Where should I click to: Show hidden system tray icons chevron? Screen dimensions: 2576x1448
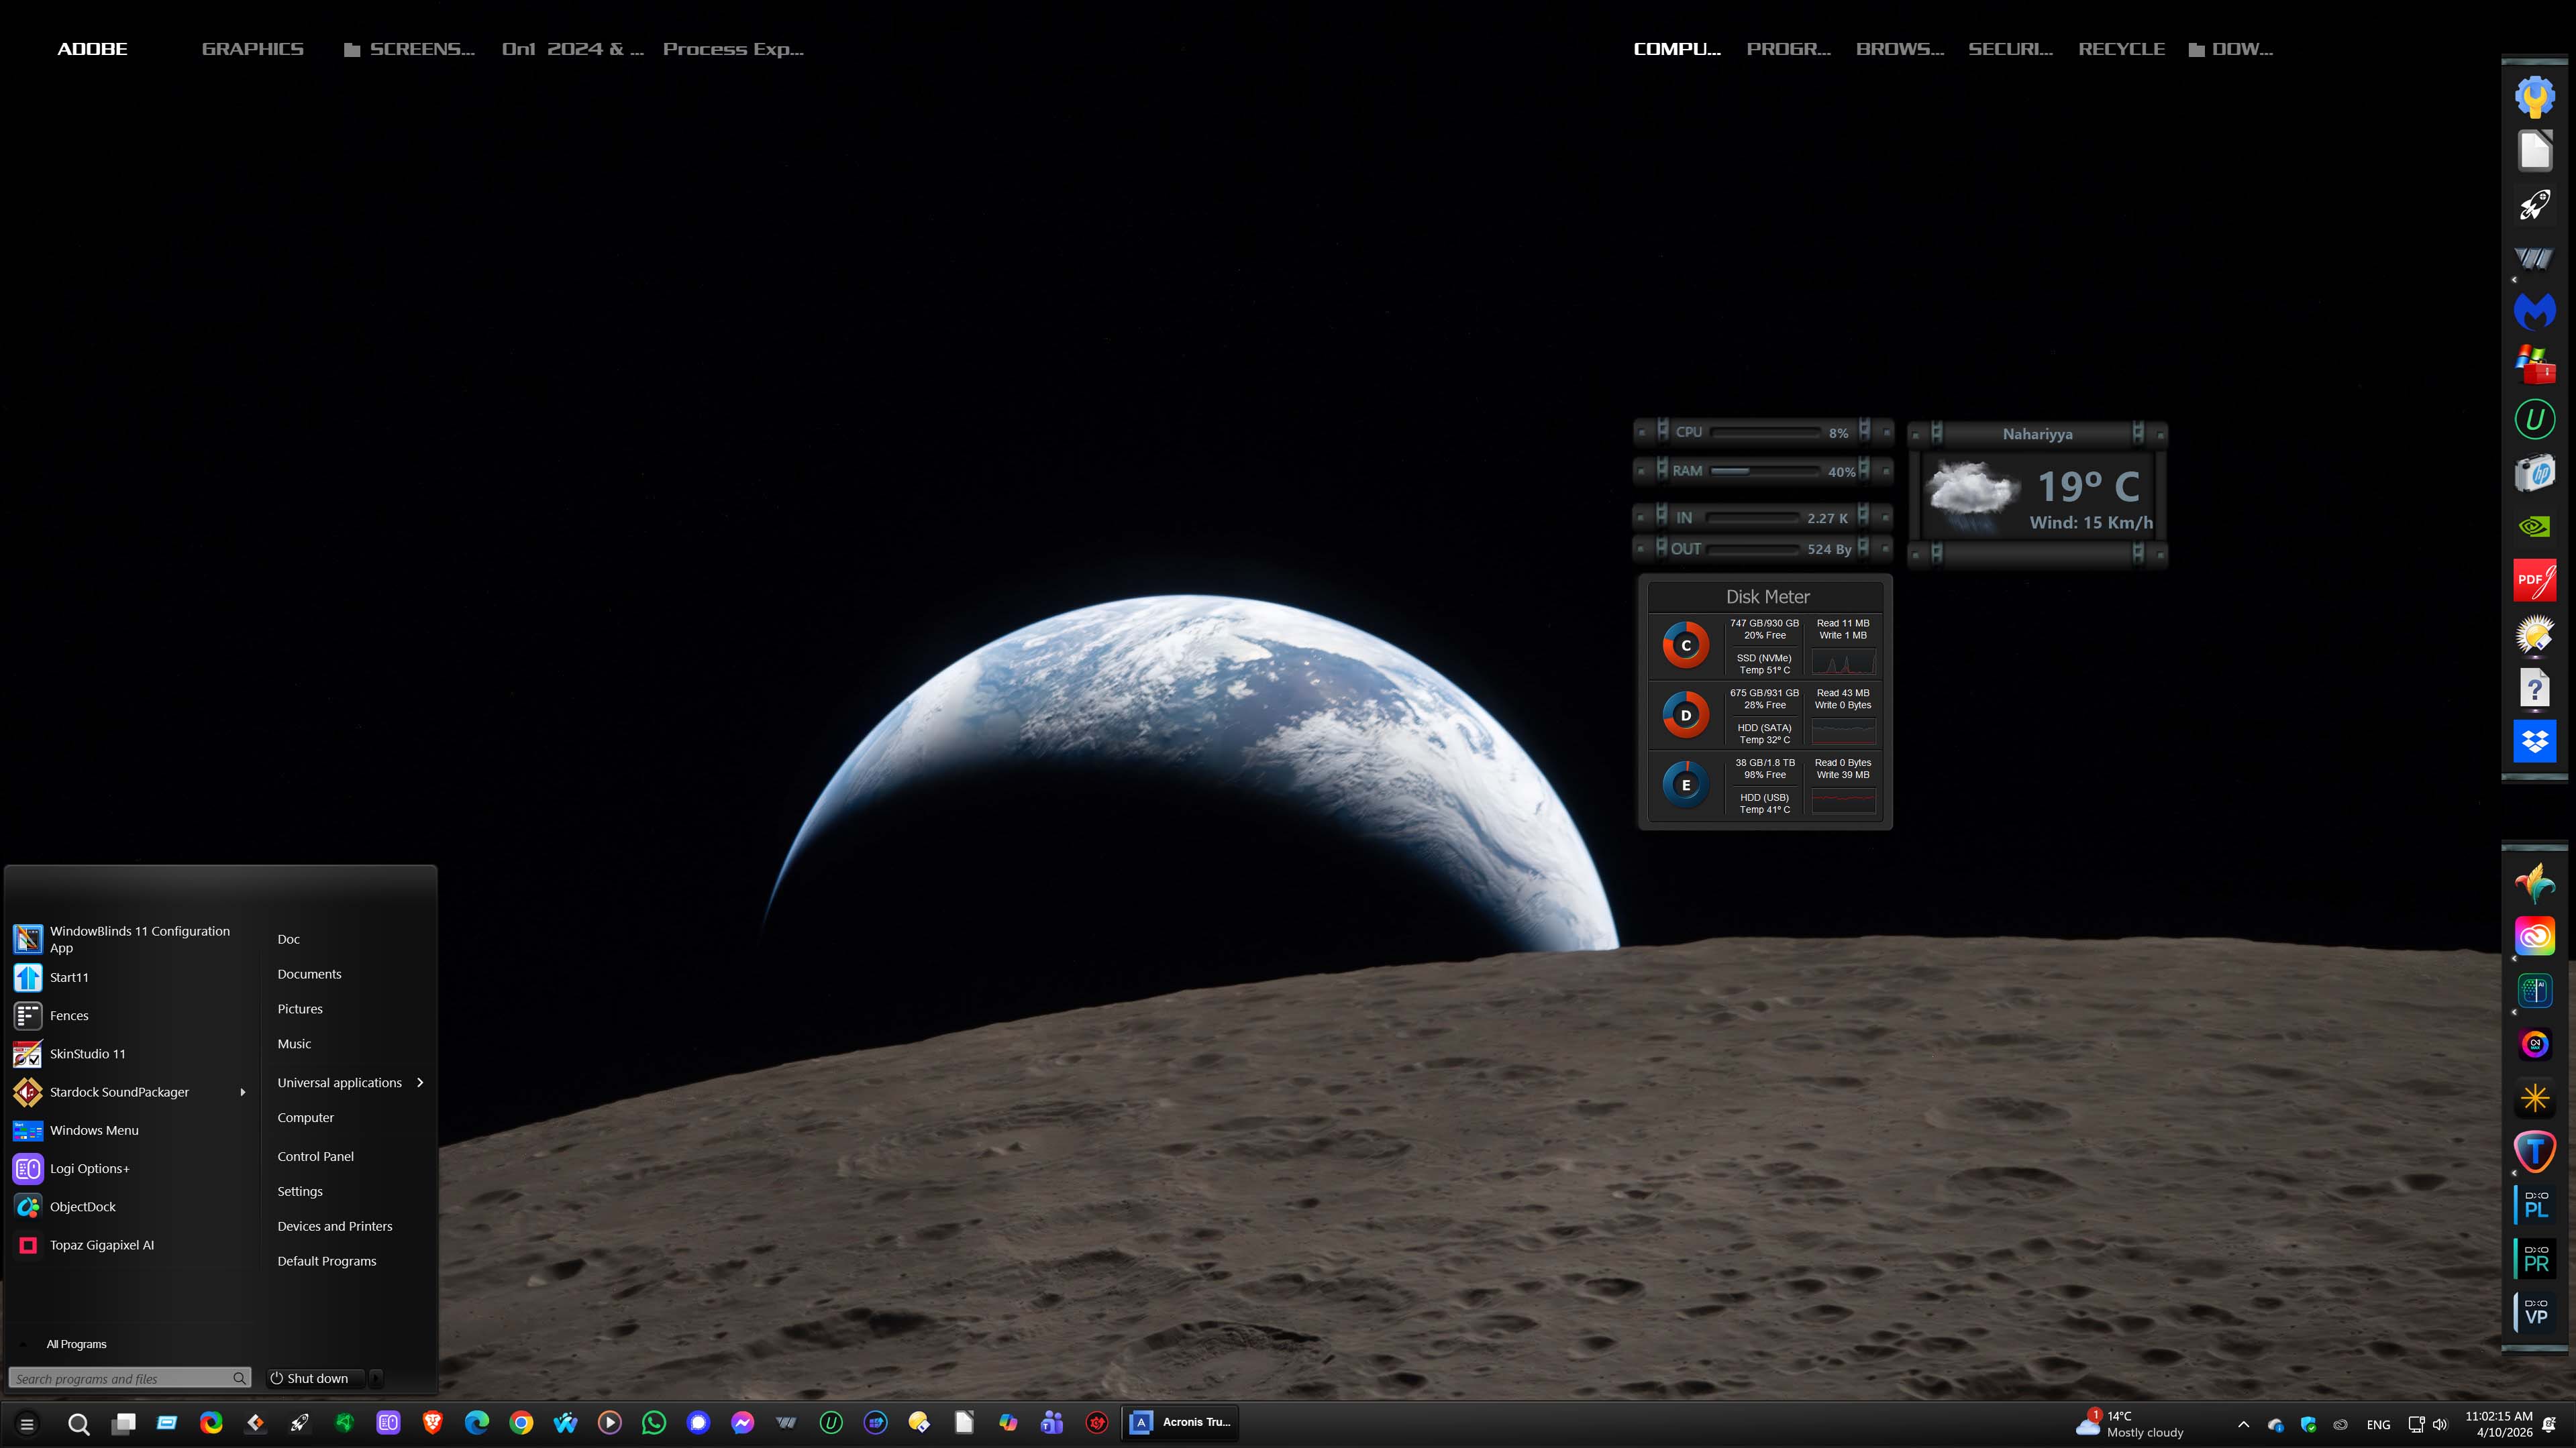pos(2243,1424)
